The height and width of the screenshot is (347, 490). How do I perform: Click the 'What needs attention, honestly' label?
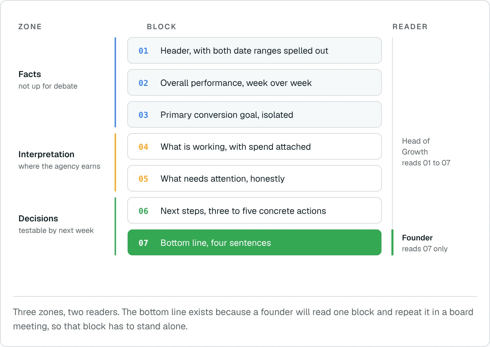pos(223,179)
